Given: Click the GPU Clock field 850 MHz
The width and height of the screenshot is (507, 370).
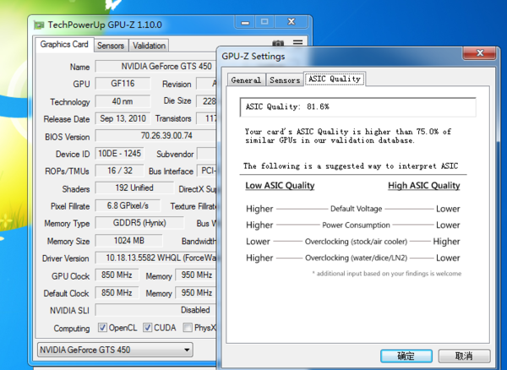Looking at the screenshot, I should (x=117, y=275).
